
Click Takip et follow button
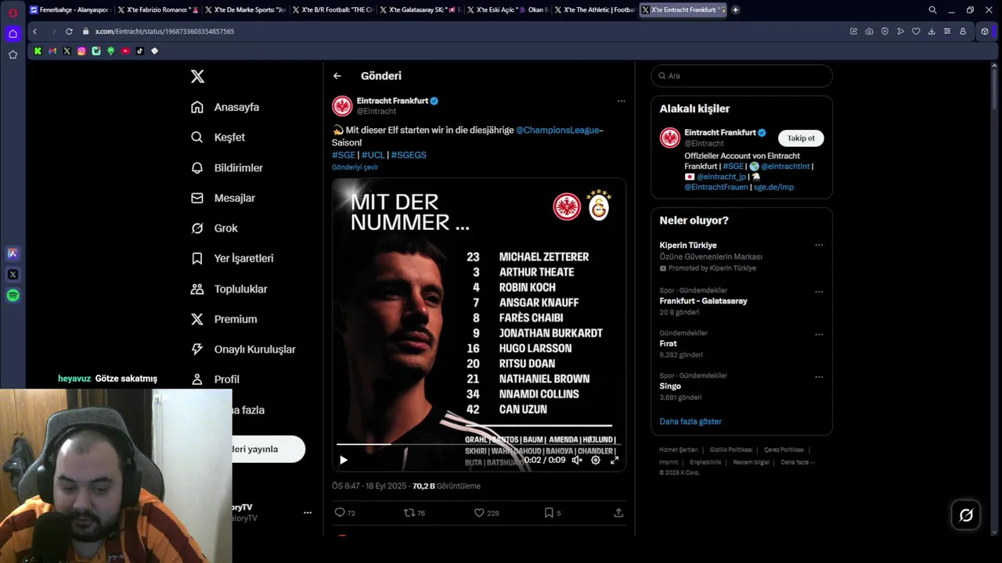[x=801, y=138]
